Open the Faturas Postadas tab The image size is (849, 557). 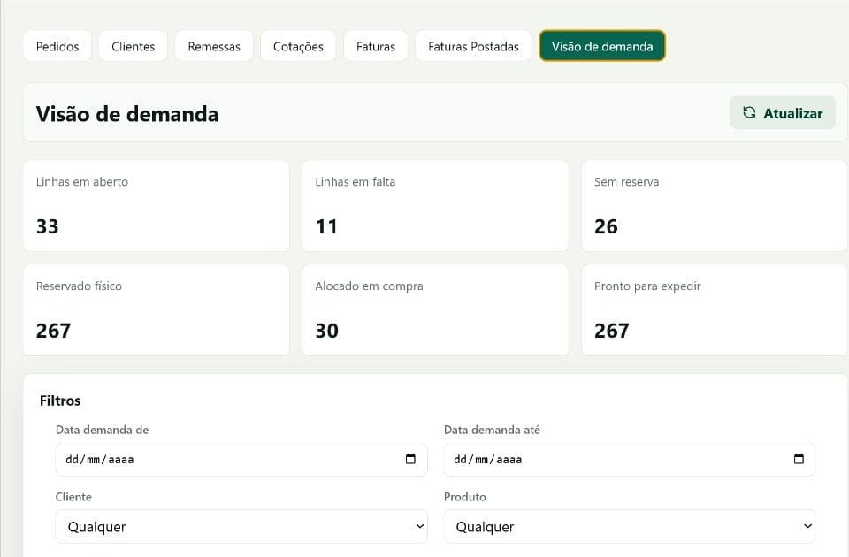473,46
